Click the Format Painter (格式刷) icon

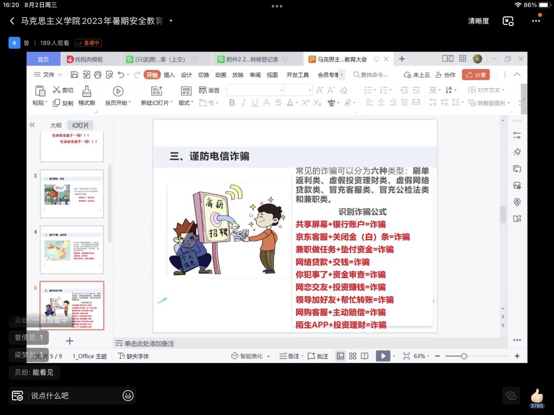click(x=87, y=91)
